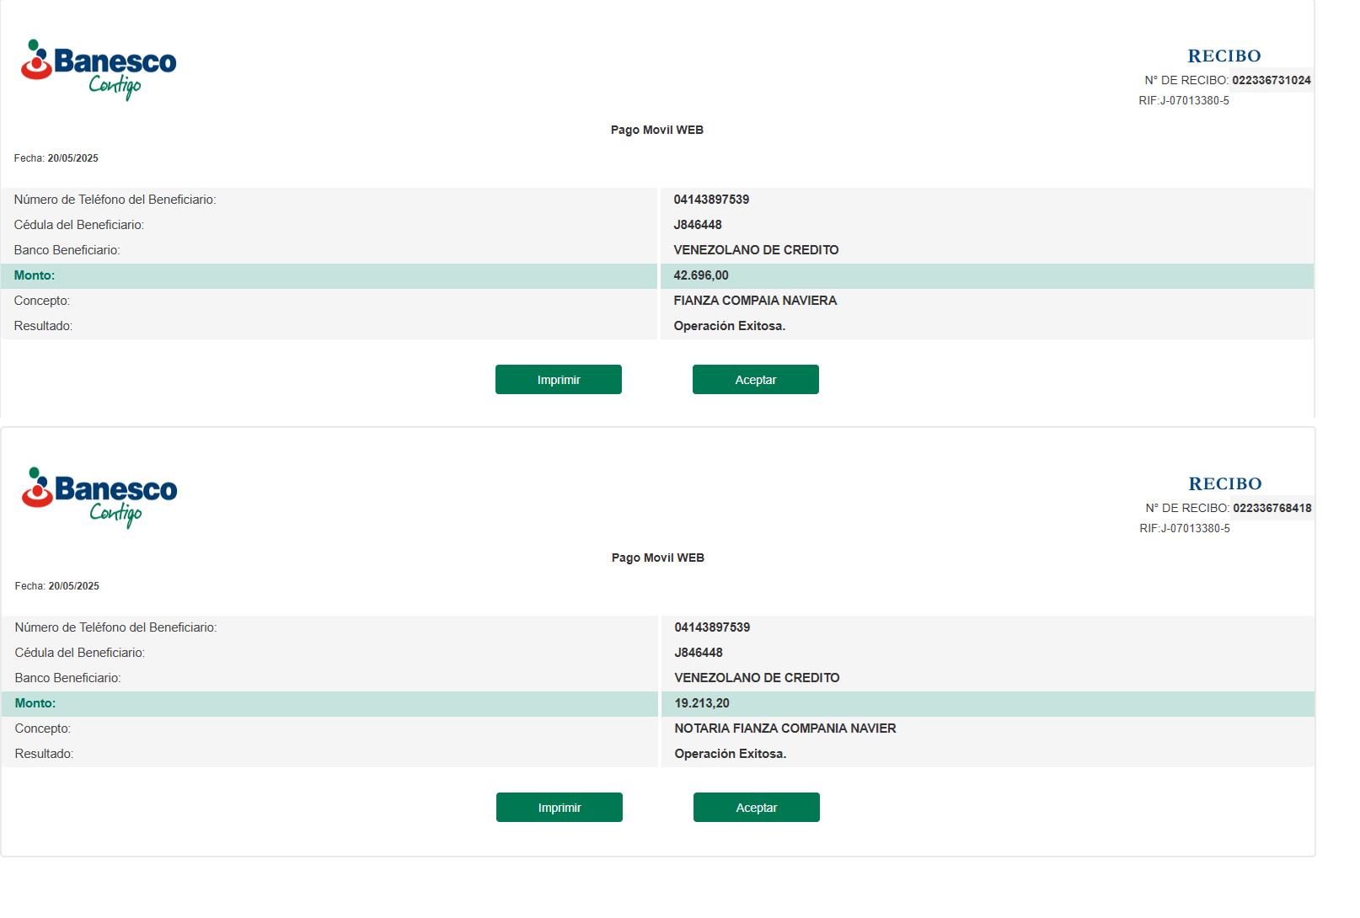Click the RECIBO heading on the top receipt
1360x918 pixels.
coord(1223,56)
